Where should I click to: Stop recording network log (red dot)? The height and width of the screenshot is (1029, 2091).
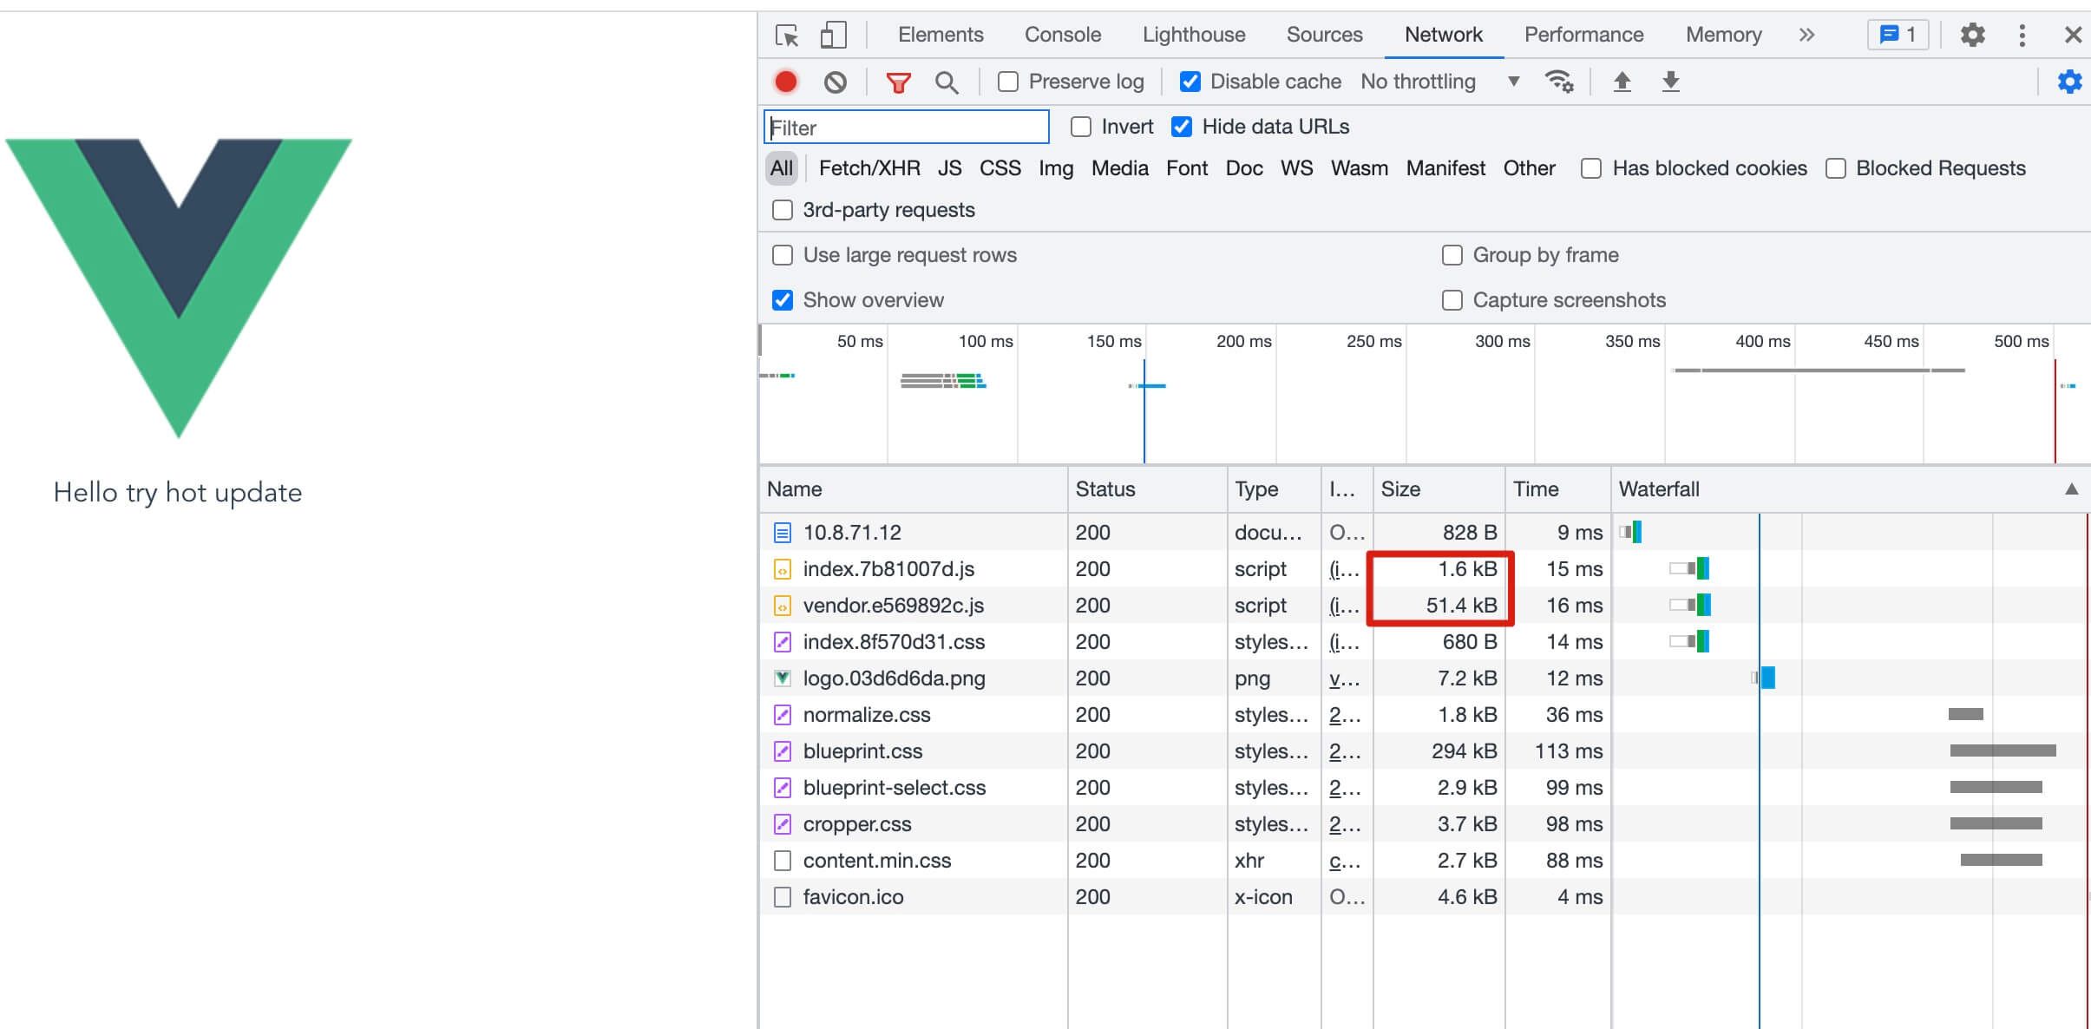pyautogui.click(x=786, y=82)
